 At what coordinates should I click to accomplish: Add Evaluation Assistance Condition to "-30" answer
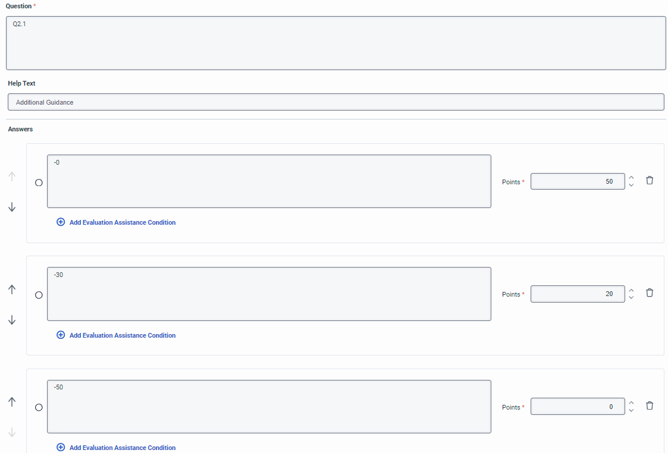click(x=122, y=335)
